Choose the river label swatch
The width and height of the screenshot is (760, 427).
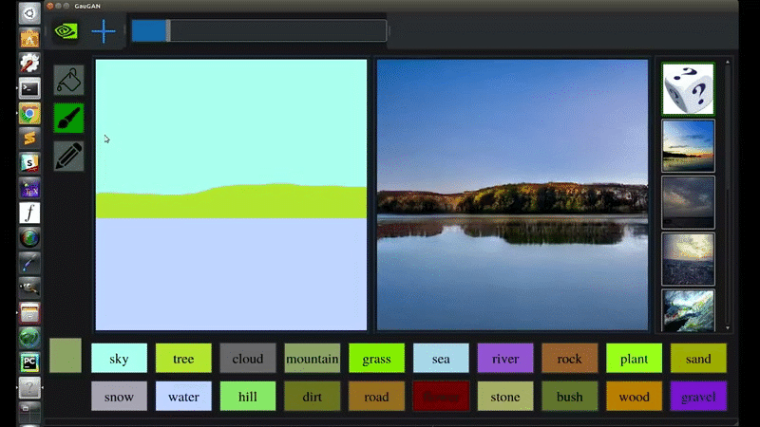click(505, 359)
